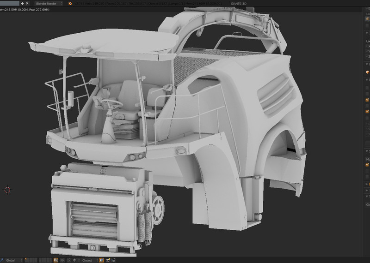
Task: Delete the scene using the X button
Action: pyautogui.click(x=27, y=3)
